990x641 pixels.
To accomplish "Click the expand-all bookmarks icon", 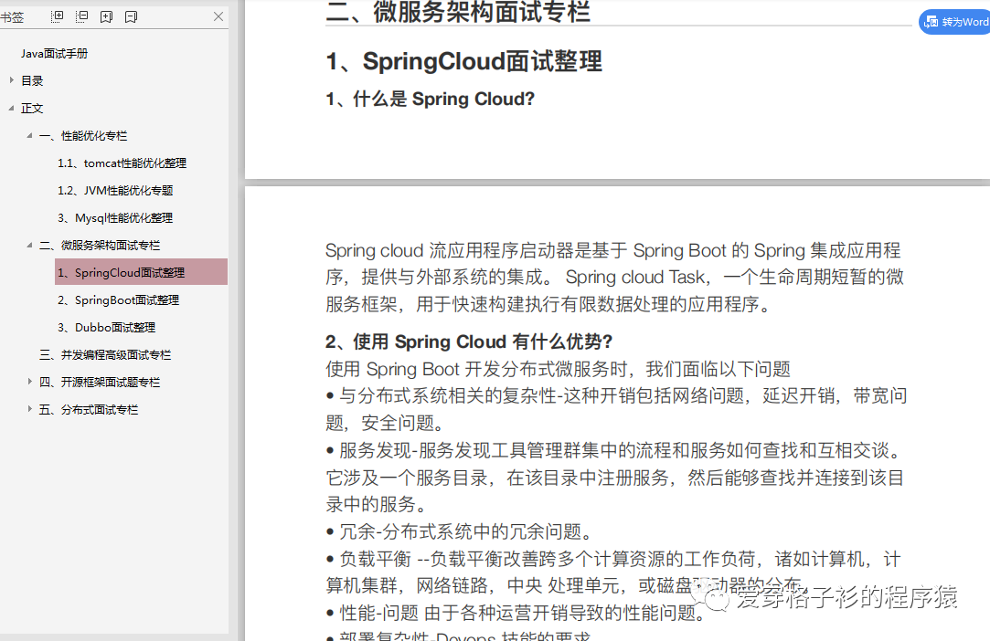I will click(x=57, y=16).
